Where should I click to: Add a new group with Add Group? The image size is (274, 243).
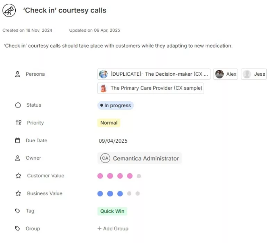113,229
